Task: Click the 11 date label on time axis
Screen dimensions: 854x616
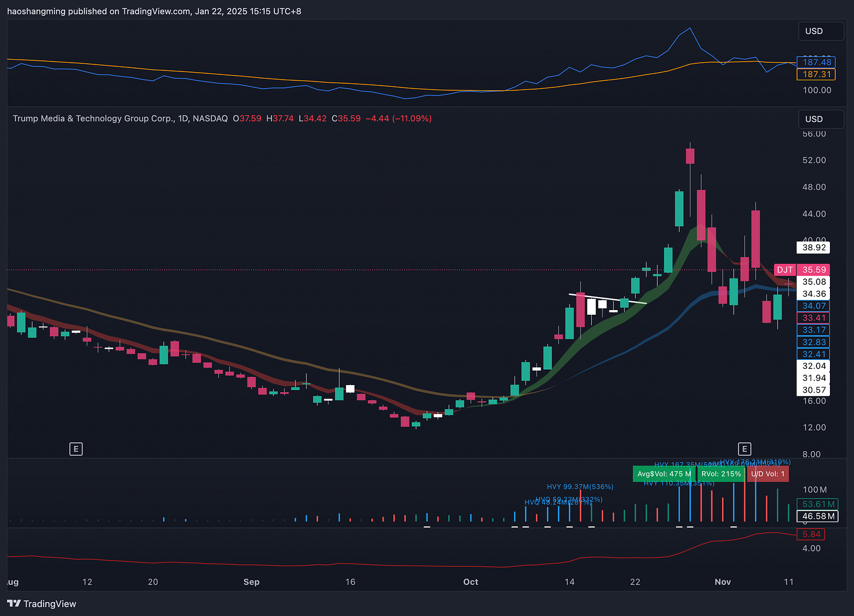Action: click(x=788, y=582)
